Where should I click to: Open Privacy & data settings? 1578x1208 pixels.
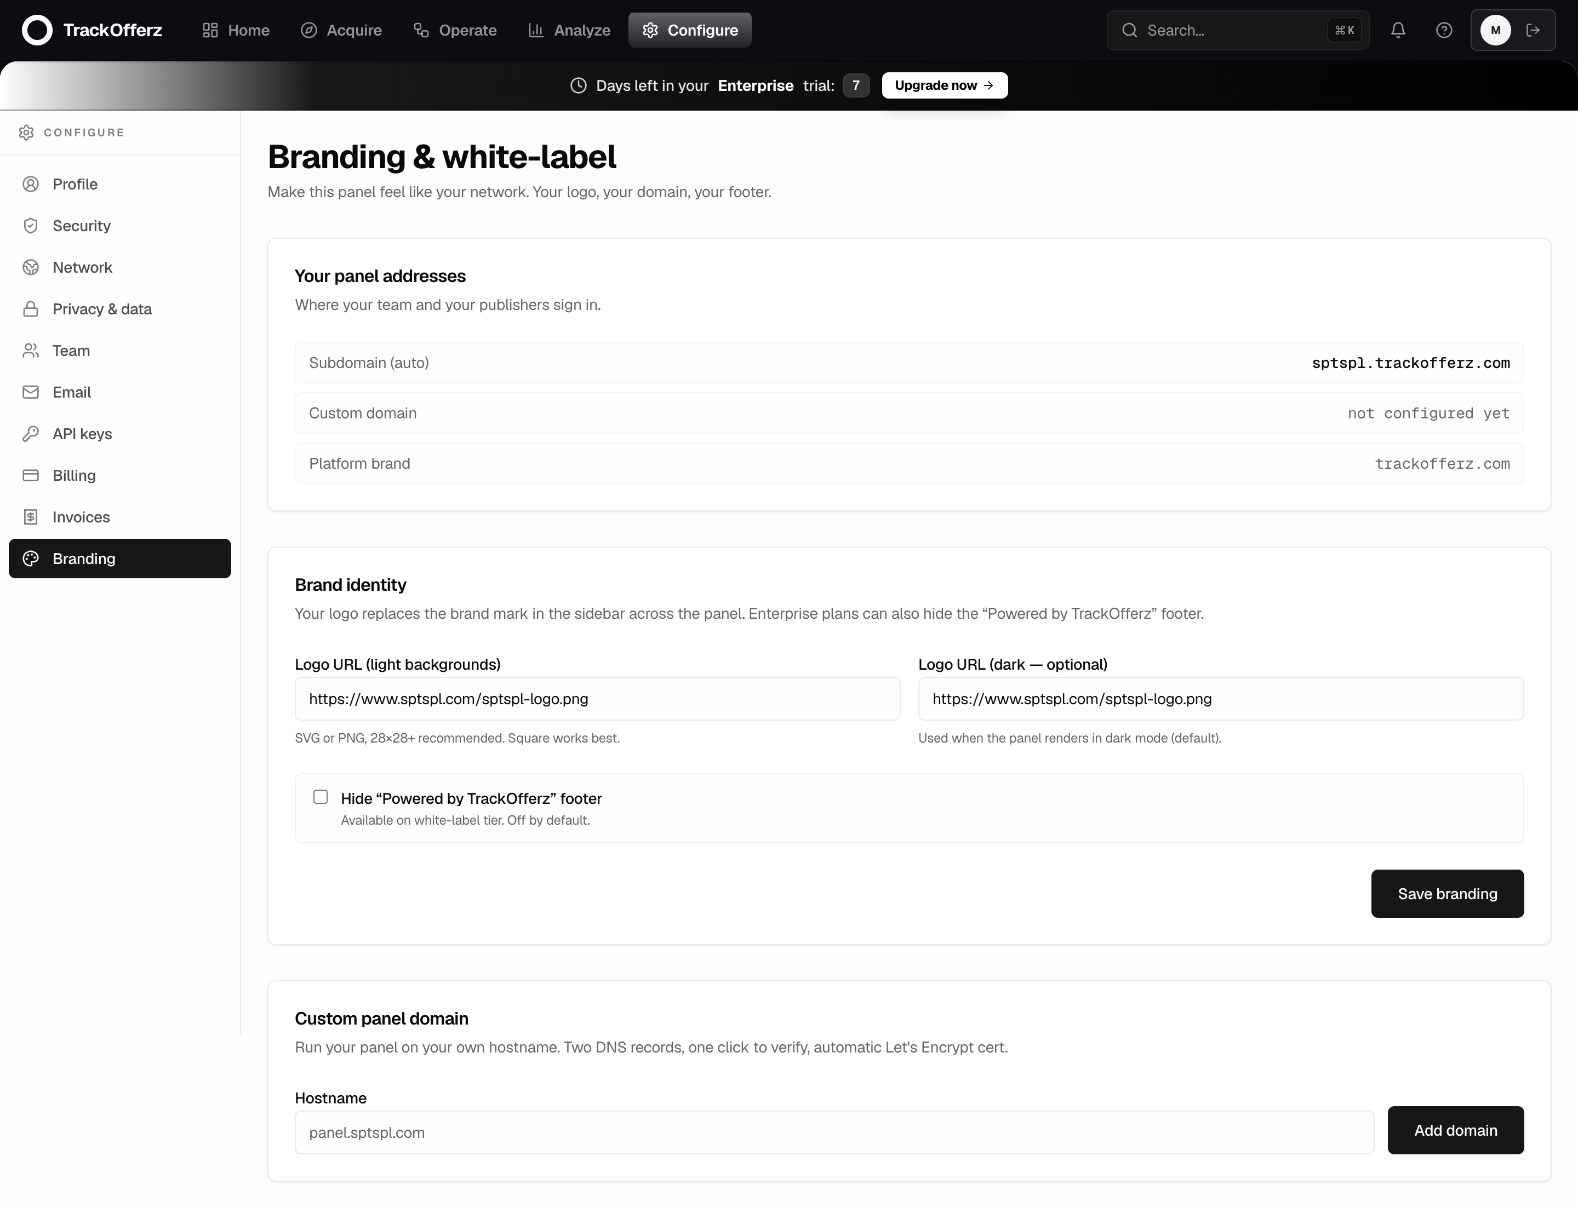click(120, 309)
